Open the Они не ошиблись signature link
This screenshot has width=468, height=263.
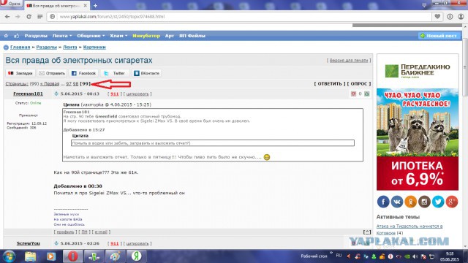click(x=69, y=224)
